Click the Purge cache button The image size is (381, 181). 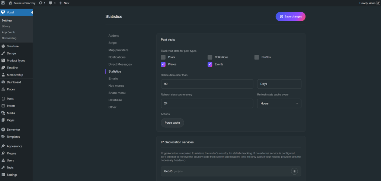[x=172, y=123]
